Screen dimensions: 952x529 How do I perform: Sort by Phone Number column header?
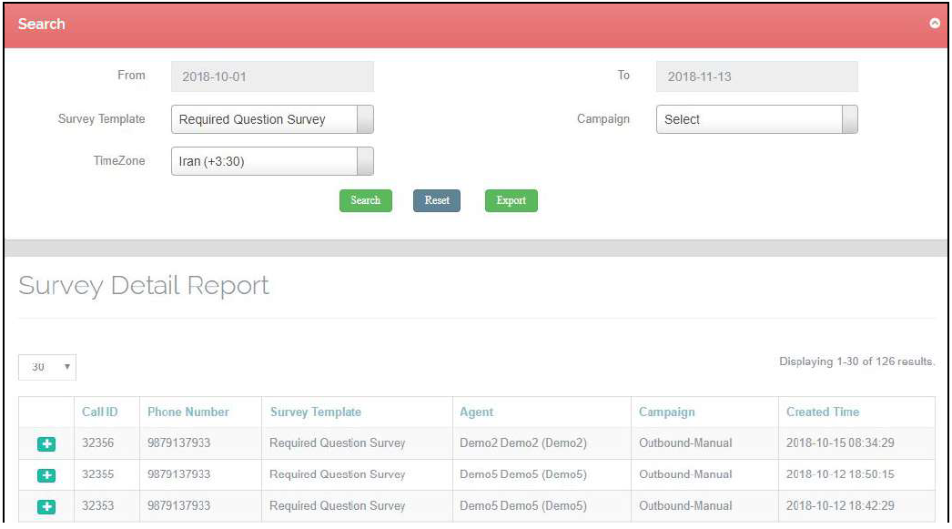pos(188,412)
